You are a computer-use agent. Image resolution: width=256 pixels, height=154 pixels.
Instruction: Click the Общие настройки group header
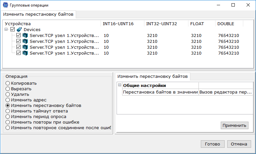point(144,86)
